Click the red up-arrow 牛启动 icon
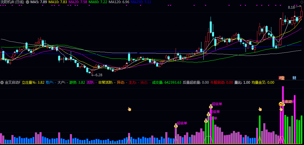Screen dimensions: 304x145 [281, 104]
